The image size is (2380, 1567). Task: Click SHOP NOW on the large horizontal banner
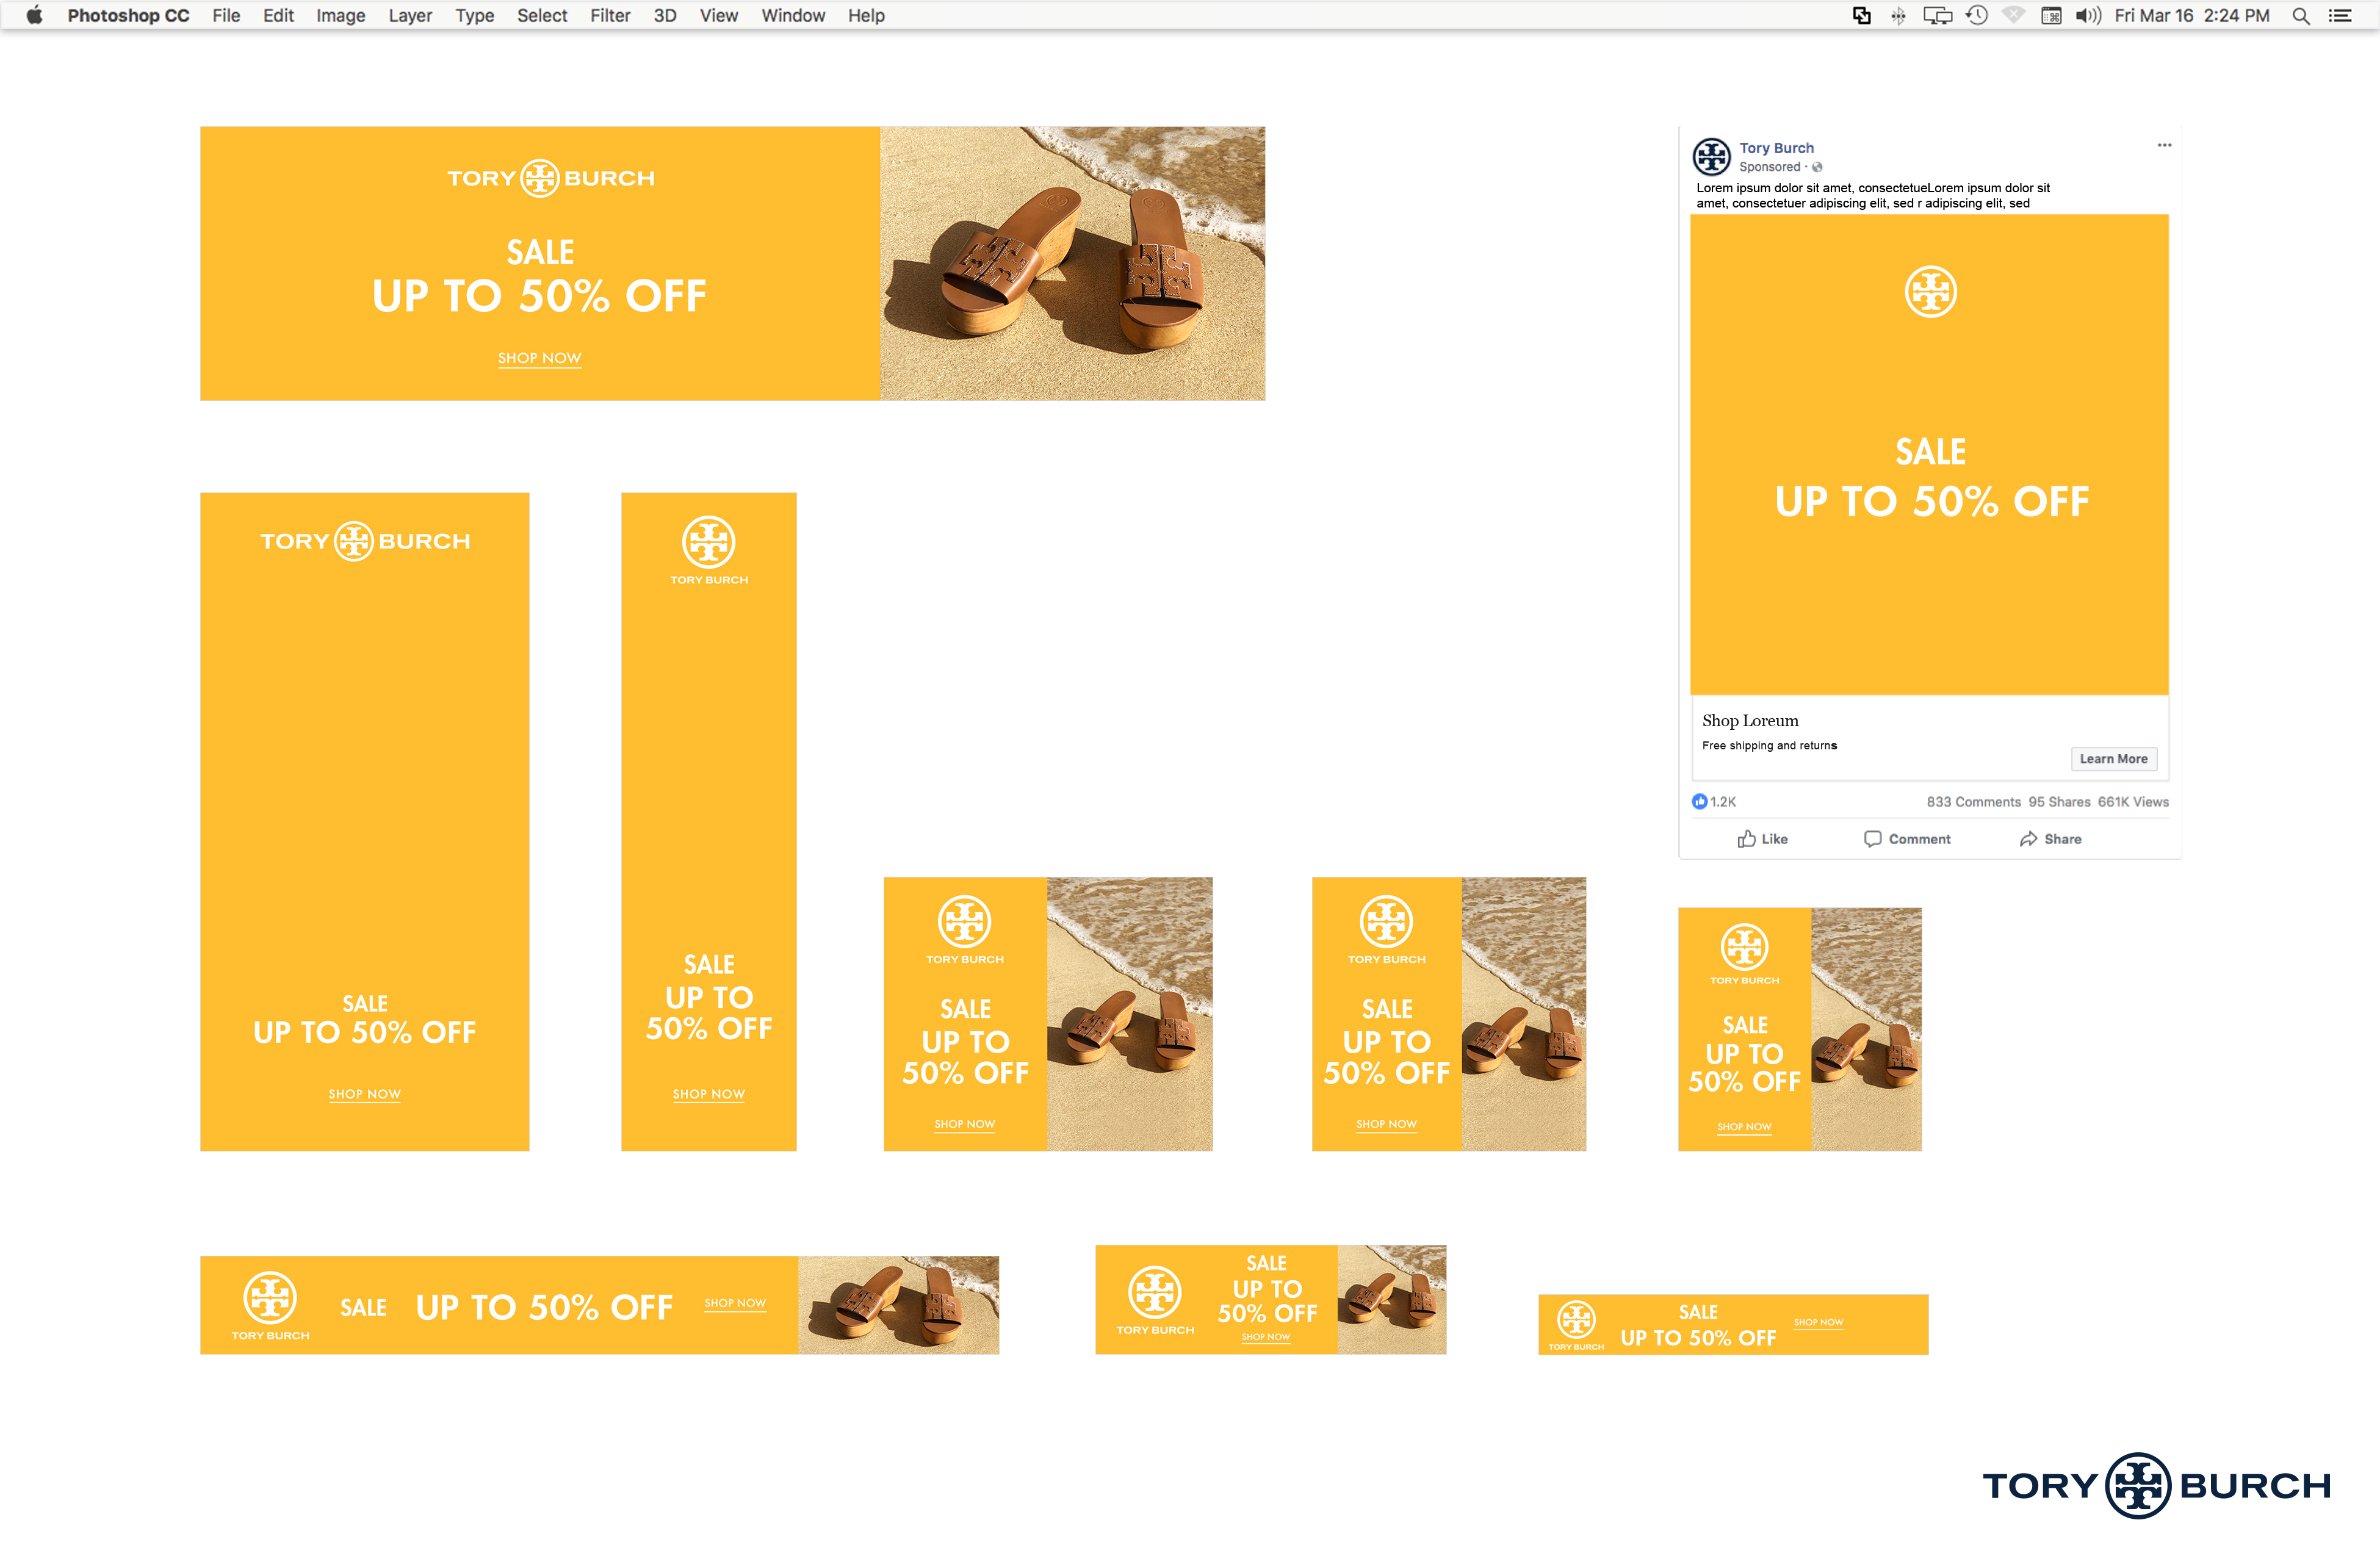coord(539,358)
